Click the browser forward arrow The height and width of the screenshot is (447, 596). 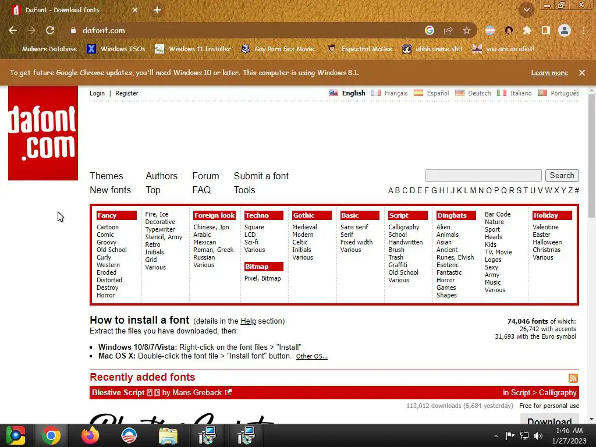point(31,30)
